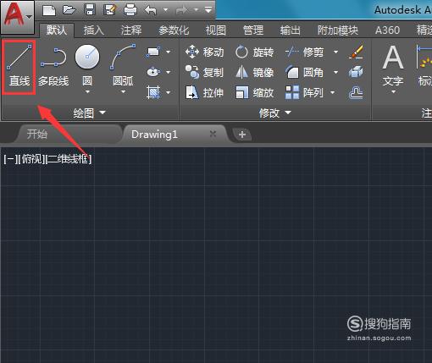Click the Offset tool icon
The image size is (432, 363).
pyautogui.click(x=356, y=92)
